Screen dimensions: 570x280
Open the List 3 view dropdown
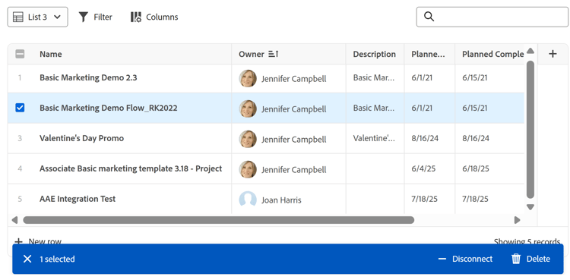click(37, 17)
